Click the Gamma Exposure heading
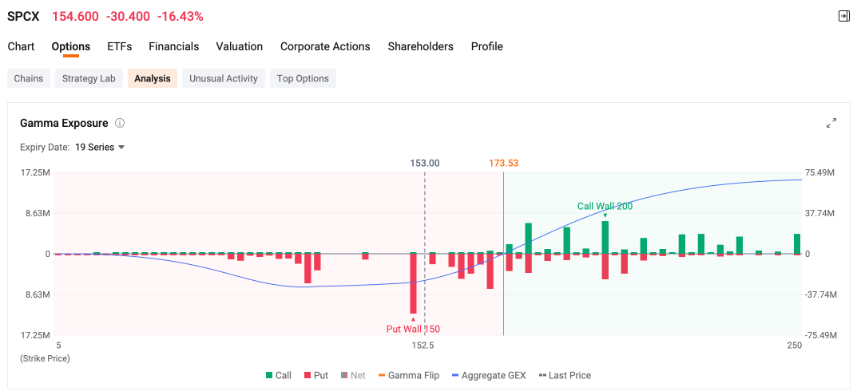Screen dimensions: 861x391 point(64,123)
